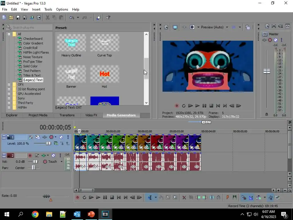
Task: Insert a marker with the orange flag icon
Action: [x=227, y=198]
